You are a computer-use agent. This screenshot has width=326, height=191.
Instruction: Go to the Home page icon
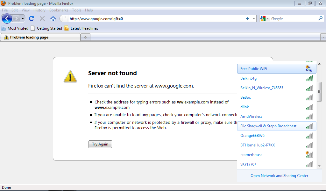(53, 19)
